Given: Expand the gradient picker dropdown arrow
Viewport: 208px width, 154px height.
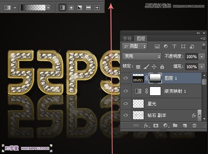Looking at the screenshot, I should tap(48, 8).
